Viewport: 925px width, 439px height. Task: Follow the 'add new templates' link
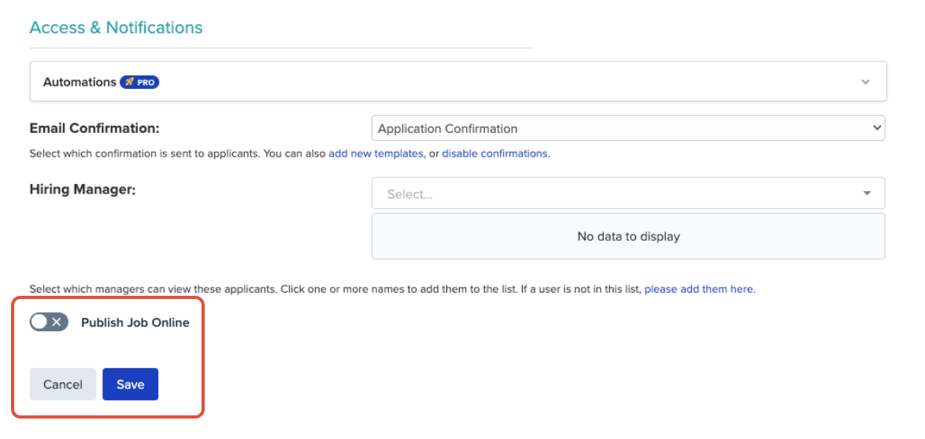pos(376,153)
